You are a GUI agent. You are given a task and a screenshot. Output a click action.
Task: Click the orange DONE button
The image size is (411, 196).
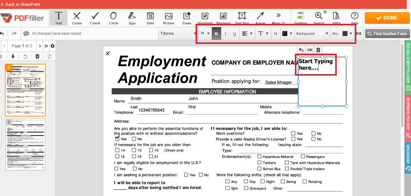tap(387, 18)
